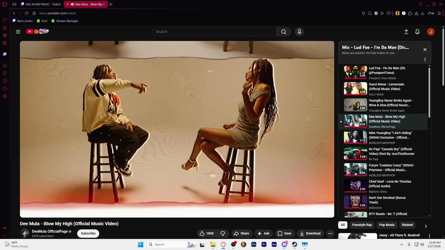Open Steam from the taskbar

click(294, 244)
